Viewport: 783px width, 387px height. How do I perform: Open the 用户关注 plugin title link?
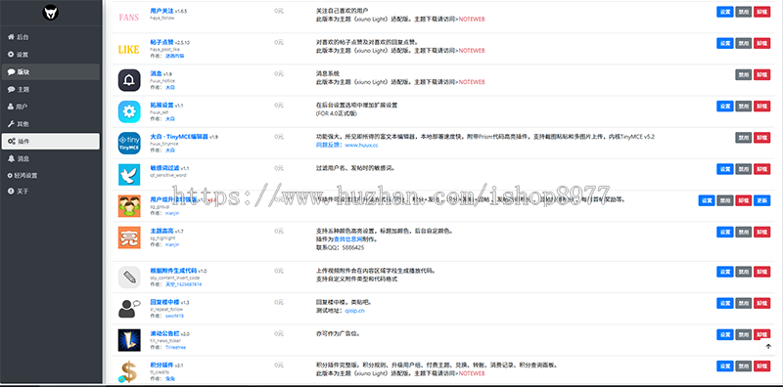coord(161,10)
